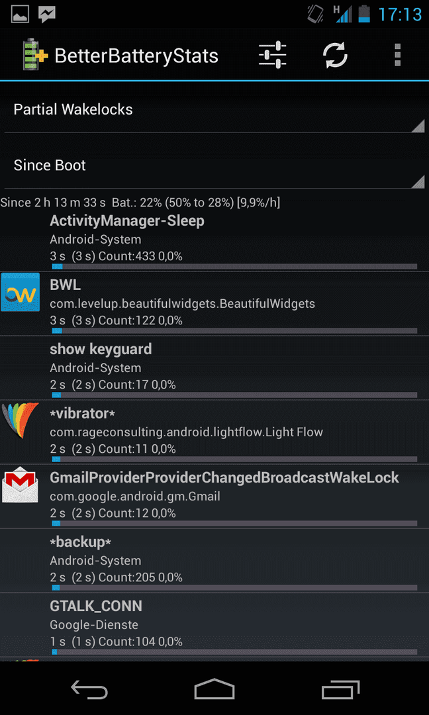Tap the Android home navigation button

tap(215, 689)
